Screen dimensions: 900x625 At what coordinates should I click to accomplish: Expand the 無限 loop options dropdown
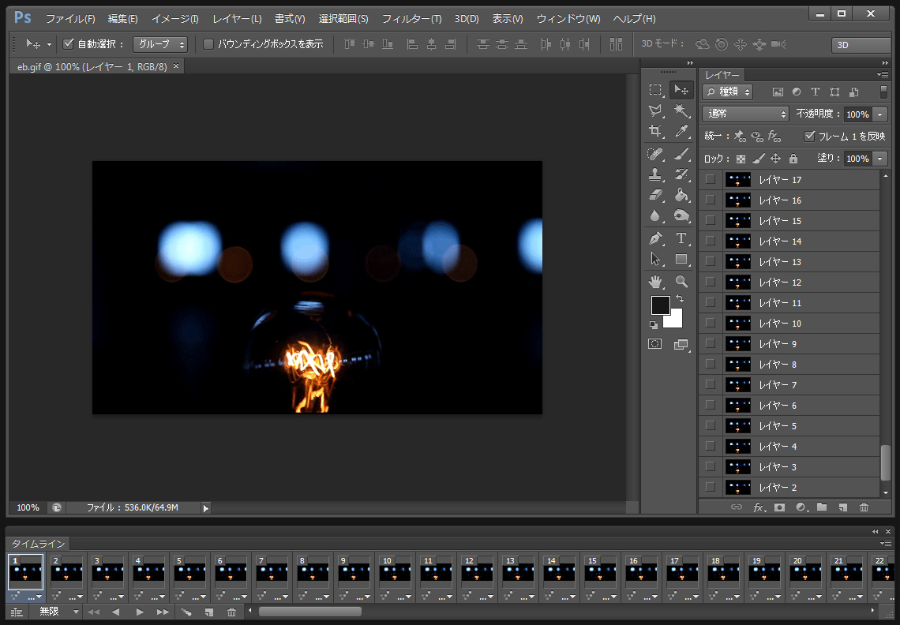(x=59, y=612)
